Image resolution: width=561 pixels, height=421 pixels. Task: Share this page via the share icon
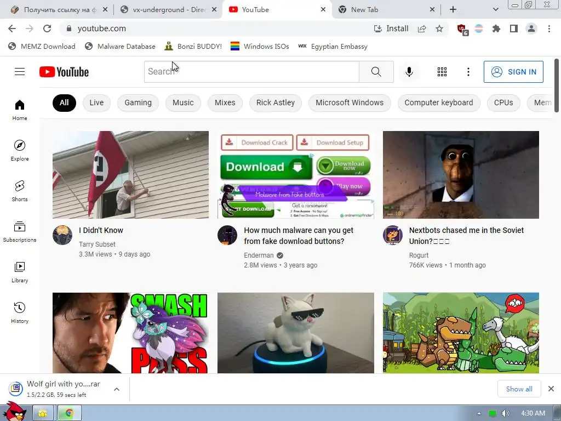point(422,29)
